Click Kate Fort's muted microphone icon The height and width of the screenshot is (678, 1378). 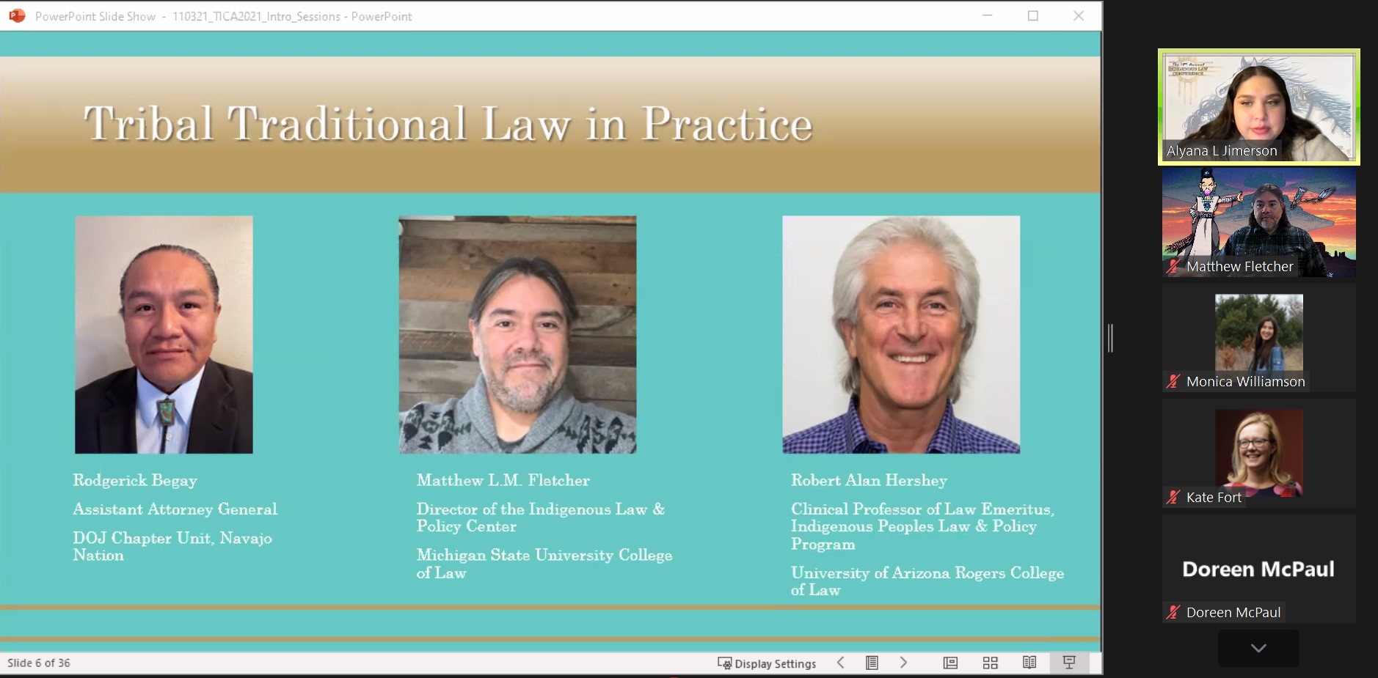pyautogui.click(x=1173, y=497)
